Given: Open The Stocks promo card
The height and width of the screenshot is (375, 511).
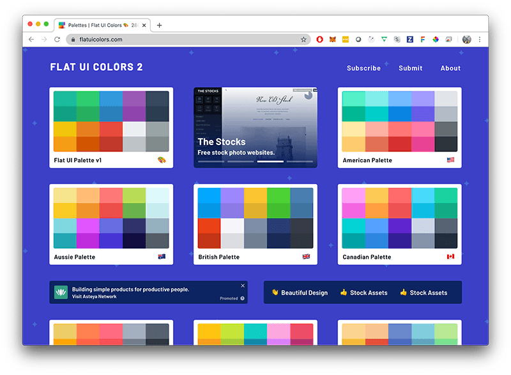Looking at the screenshot, I should tap(255, 127).
